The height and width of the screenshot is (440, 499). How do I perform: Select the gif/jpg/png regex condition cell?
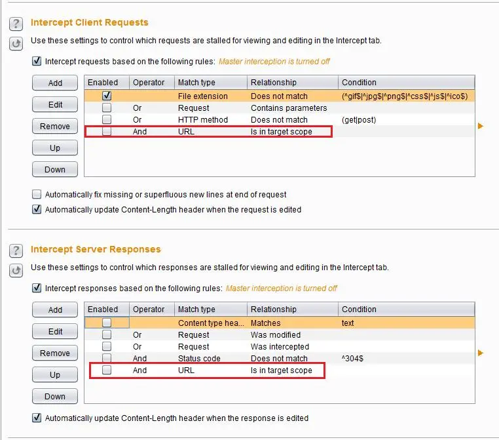(x=407, y=96)
